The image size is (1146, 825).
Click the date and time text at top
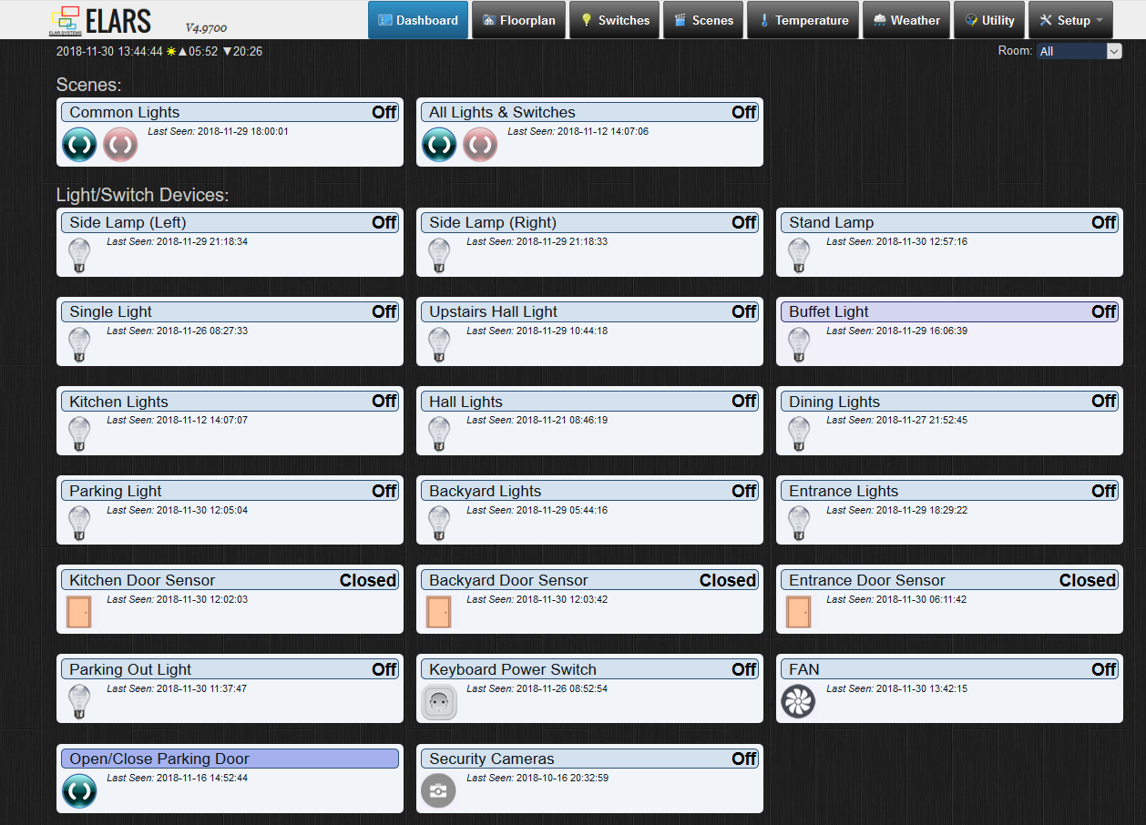(x=109, y=52)
